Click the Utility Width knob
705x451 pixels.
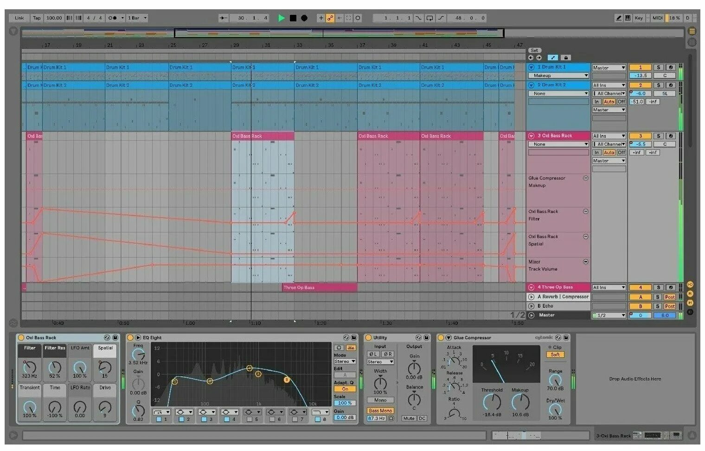click(x=380, y=383)
